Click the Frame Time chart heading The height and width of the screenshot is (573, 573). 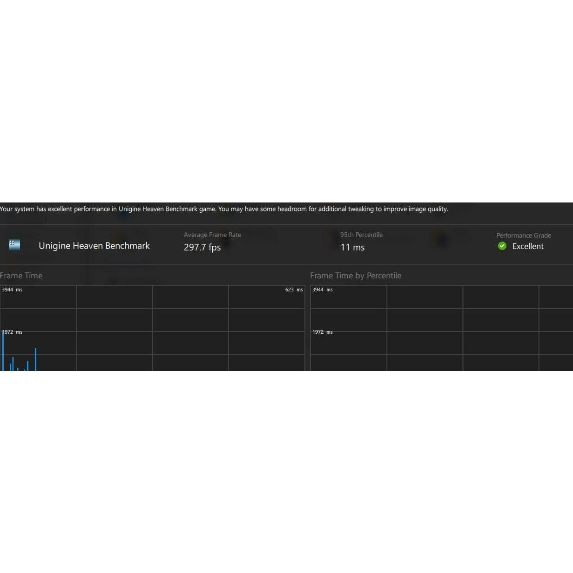[21, 276]
